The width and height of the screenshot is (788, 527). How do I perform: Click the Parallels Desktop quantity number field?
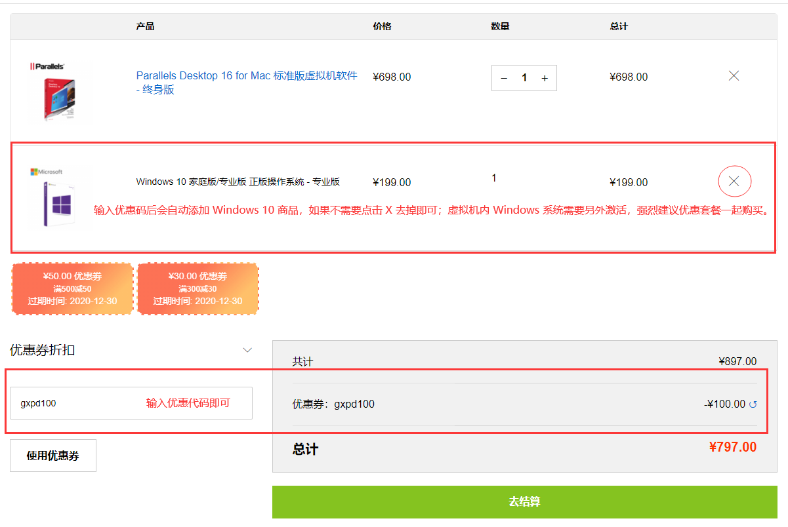524,78
